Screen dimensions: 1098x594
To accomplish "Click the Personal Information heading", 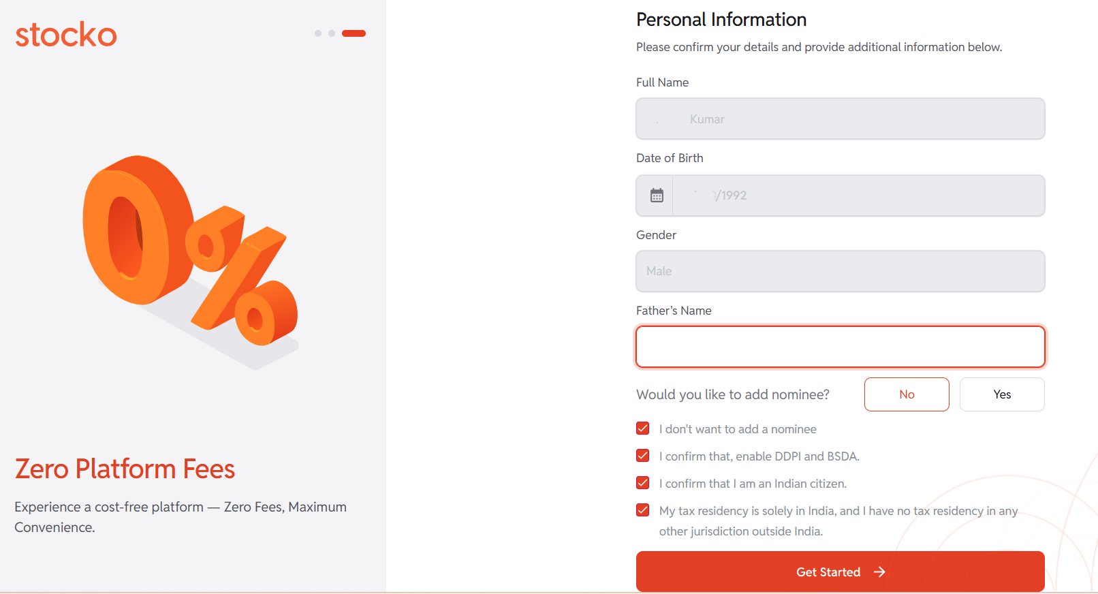I will click(721, 20).
